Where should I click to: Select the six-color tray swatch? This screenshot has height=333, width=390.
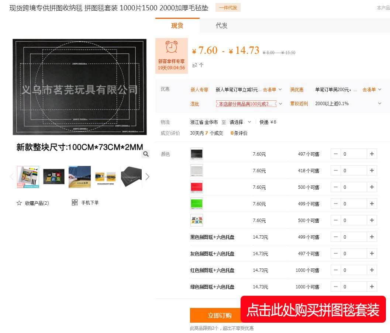tap(197, 220)
